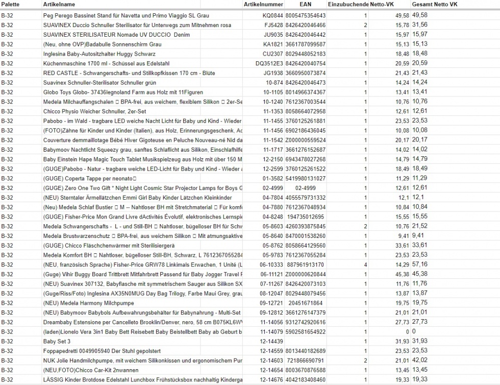The image size is (500, 385).
Task: Click EAN 3661787099587
Action: click(306, 44)
